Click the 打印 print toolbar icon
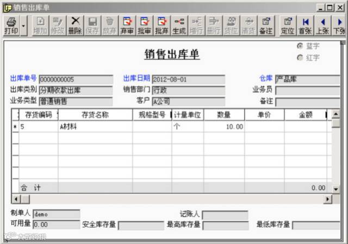This screenshot has height=244, width=348. (x=11, y=25)
